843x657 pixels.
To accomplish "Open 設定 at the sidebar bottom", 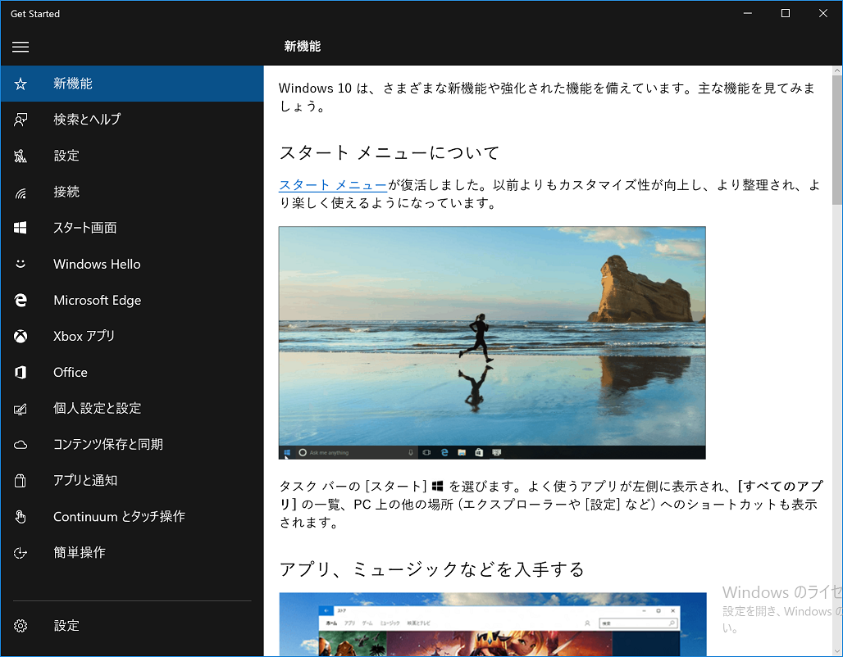I will 132,626.
